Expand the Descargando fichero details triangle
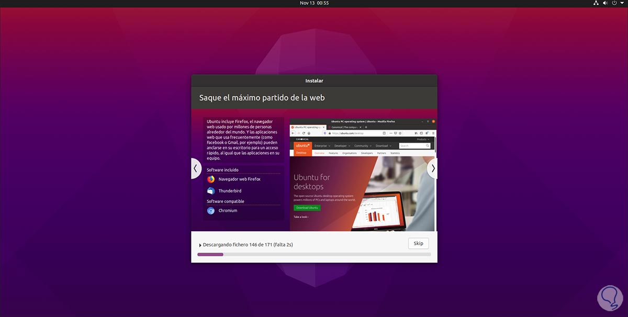The height and width of the screenshot is (317, 628). 200,245
